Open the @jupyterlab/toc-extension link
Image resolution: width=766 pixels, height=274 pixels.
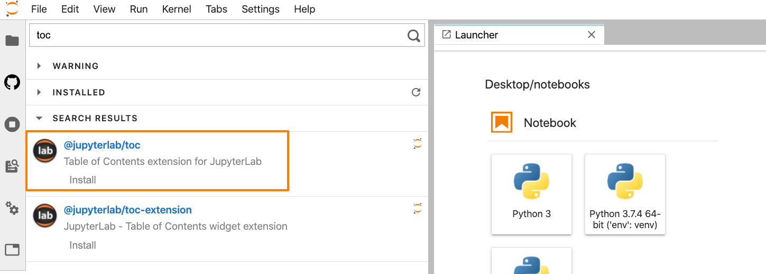pyautogui.click(x=128, y=210)
